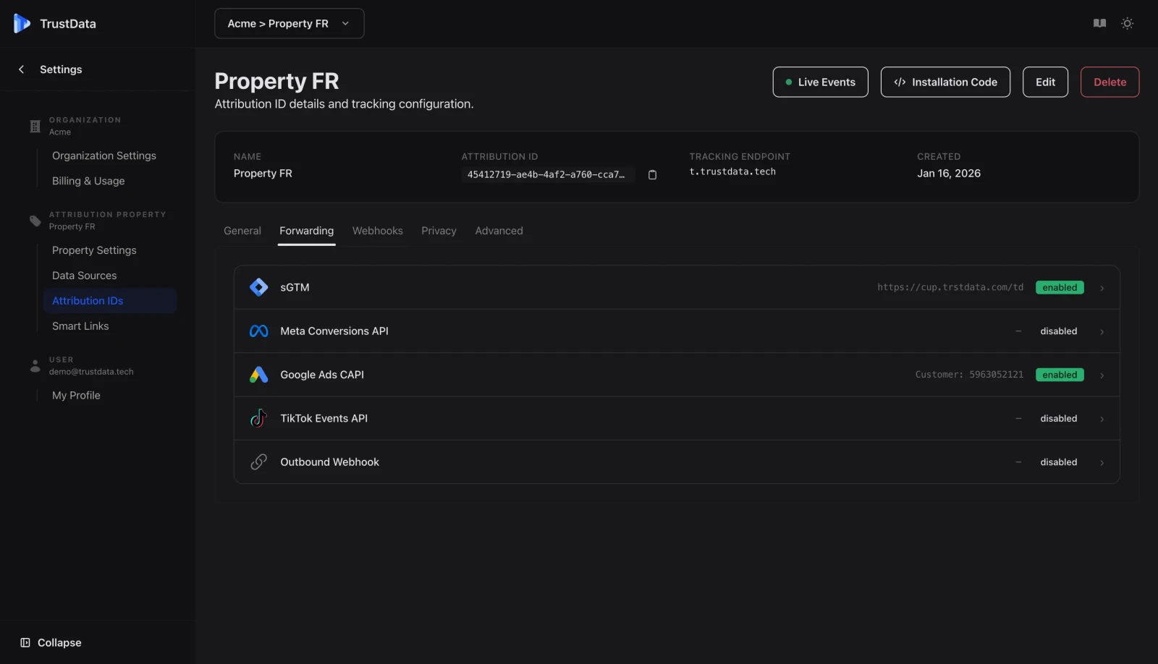Open the Advanced tab
Screen dimensions: 1158x664
(x=499, y=231)
